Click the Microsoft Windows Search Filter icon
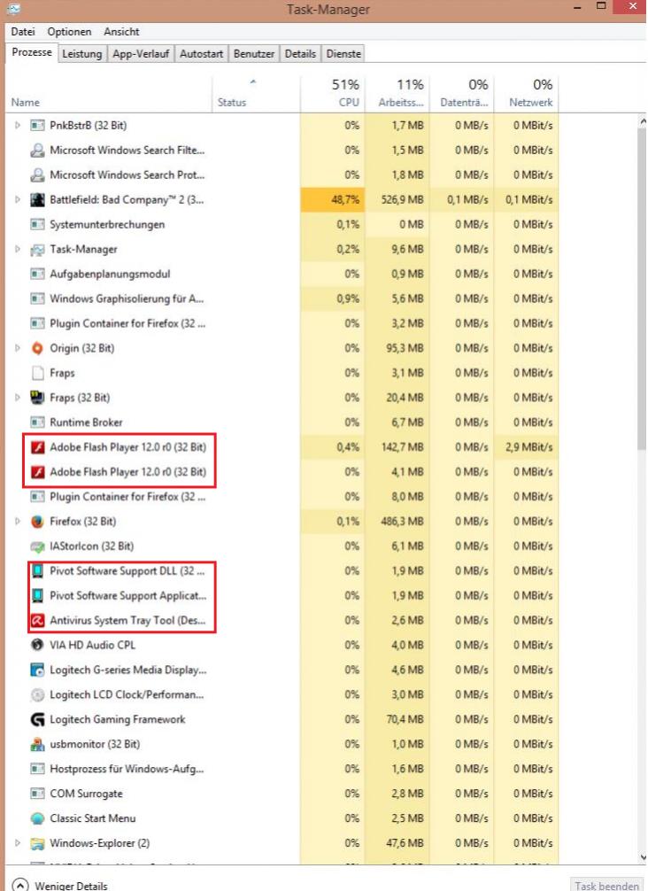The height and width of the screenshot is (891, 648). point(37,150)
